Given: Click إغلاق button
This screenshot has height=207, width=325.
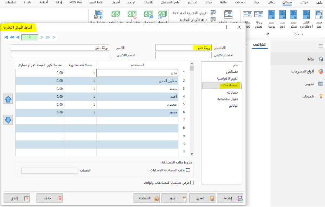Looking at the screenshot, I should (17, 198).
